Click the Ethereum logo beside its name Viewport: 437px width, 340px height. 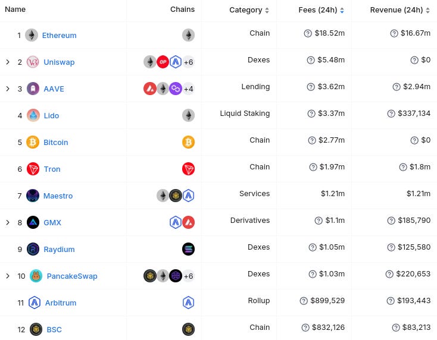click(32, 35)
